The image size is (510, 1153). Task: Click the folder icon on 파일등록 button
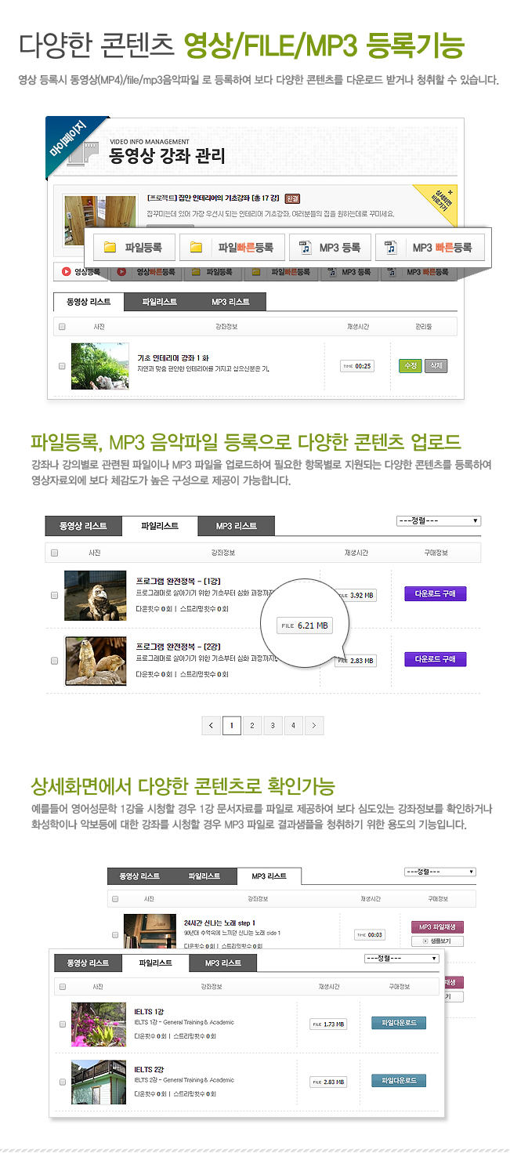pyautogui.click(x=110, y=248)
